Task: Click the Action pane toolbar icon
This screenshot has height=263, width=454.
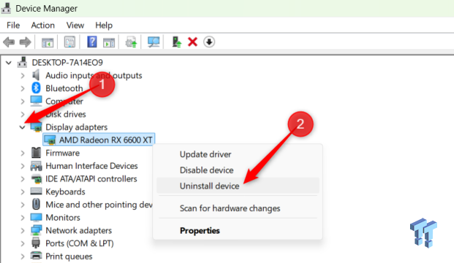Action: pyautogui.click(x=109, y=42)
